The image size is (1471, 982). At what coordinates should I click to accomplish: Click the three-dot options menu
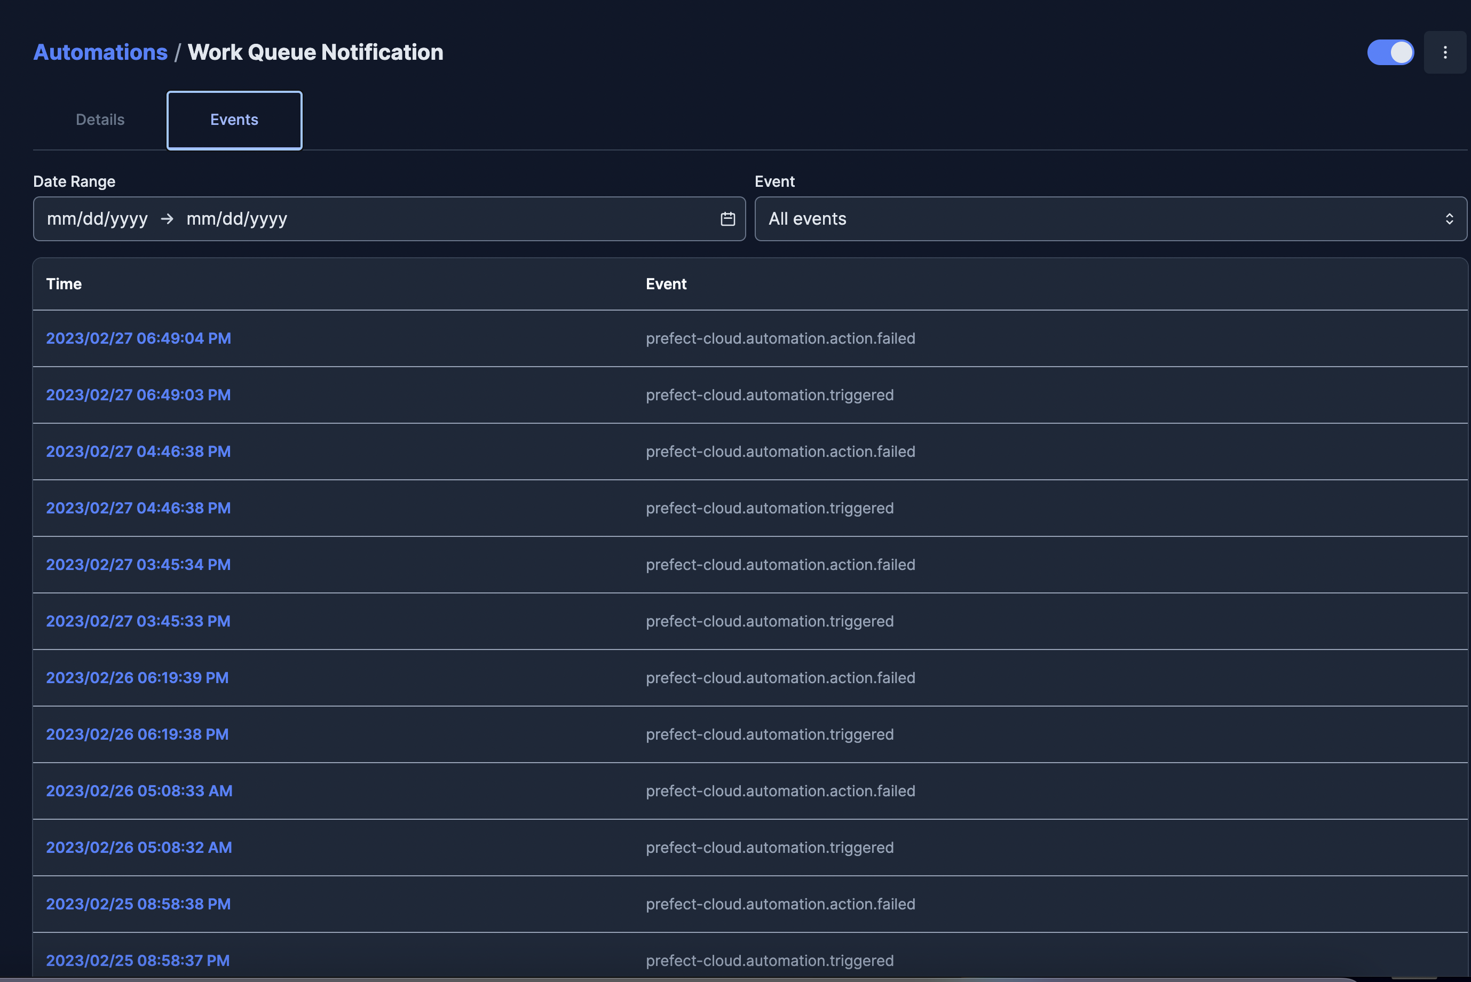click(1445, 52)
